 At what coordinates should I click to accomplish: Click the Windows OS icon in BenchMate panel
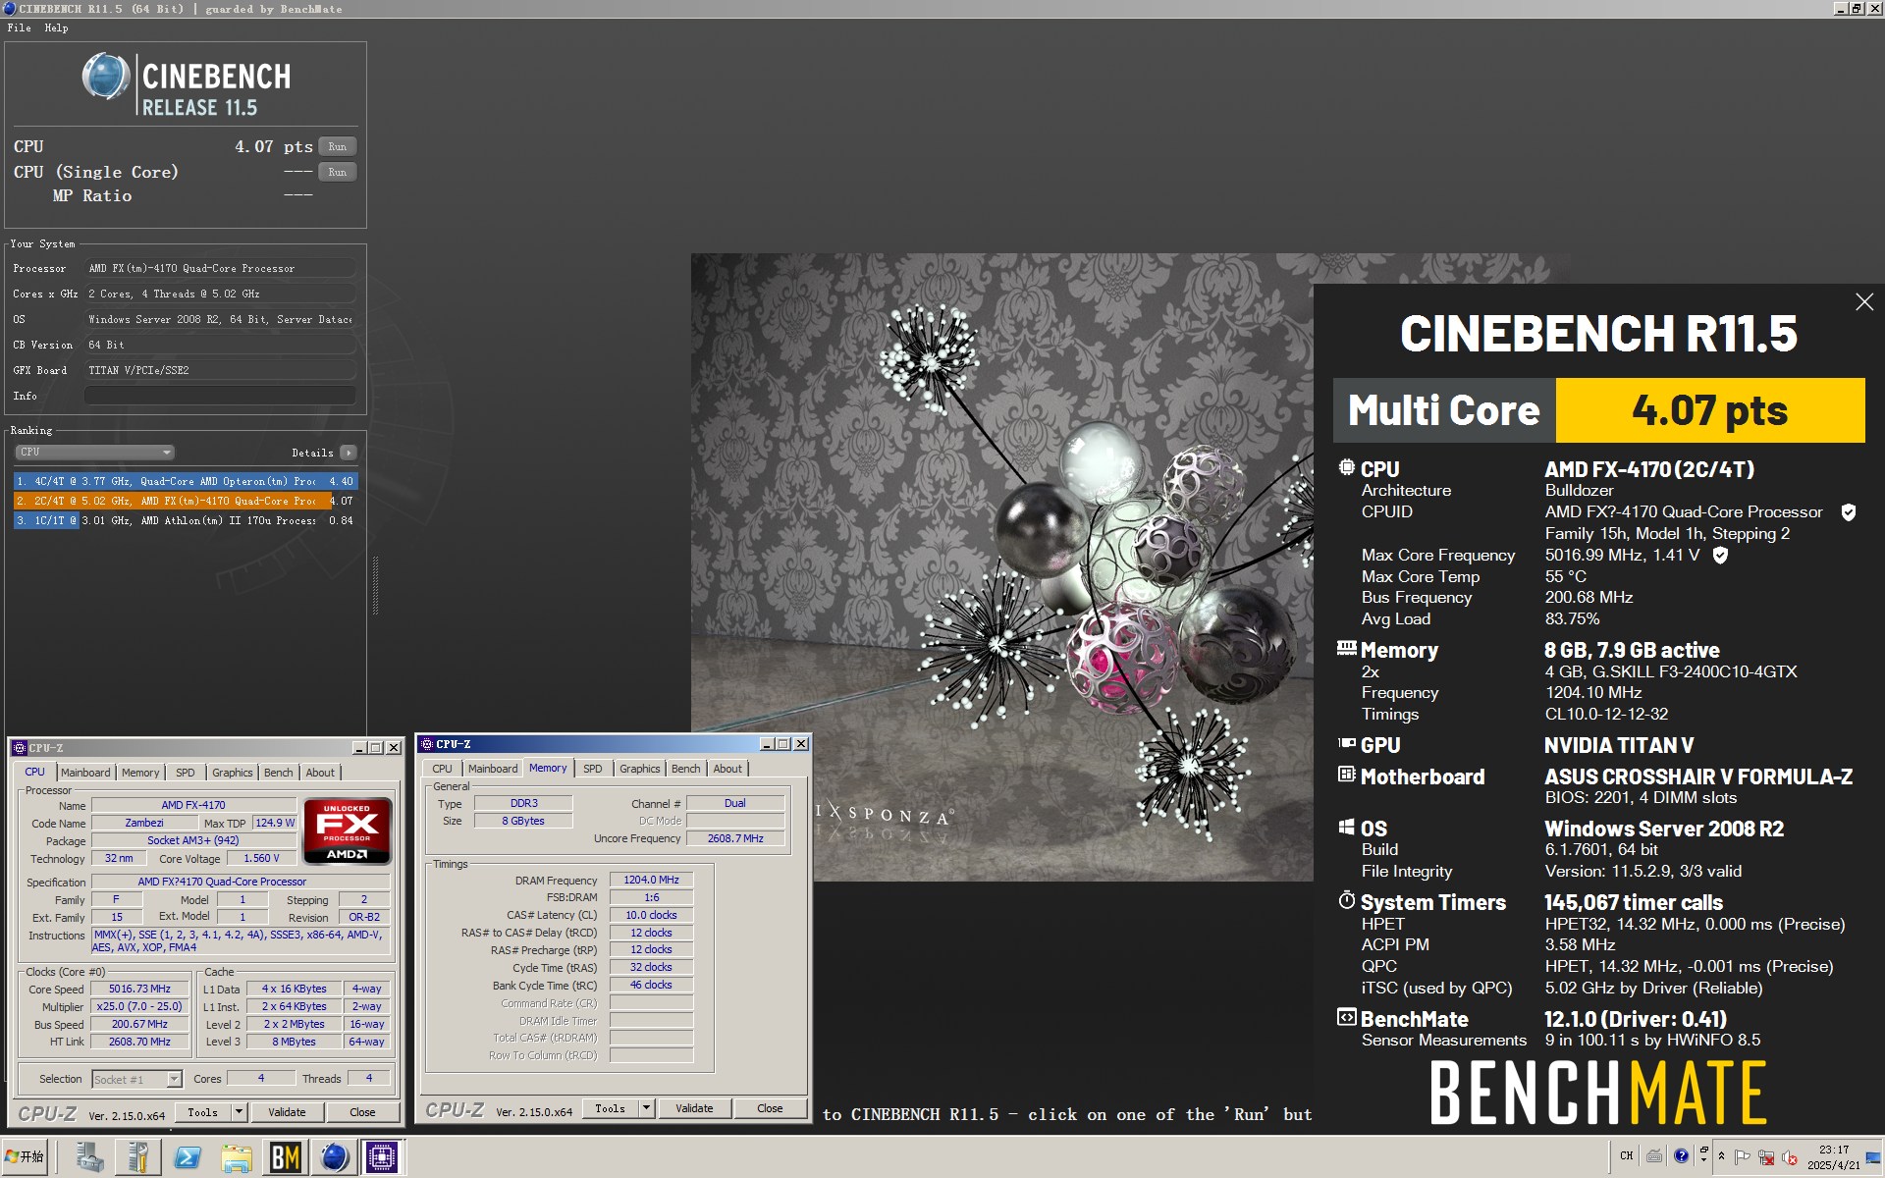(1346, 827)
